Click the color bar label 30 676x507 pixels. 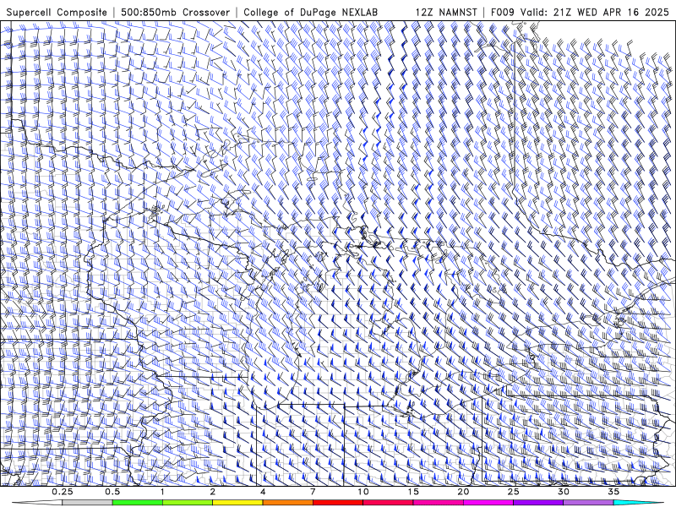(563, 492)
